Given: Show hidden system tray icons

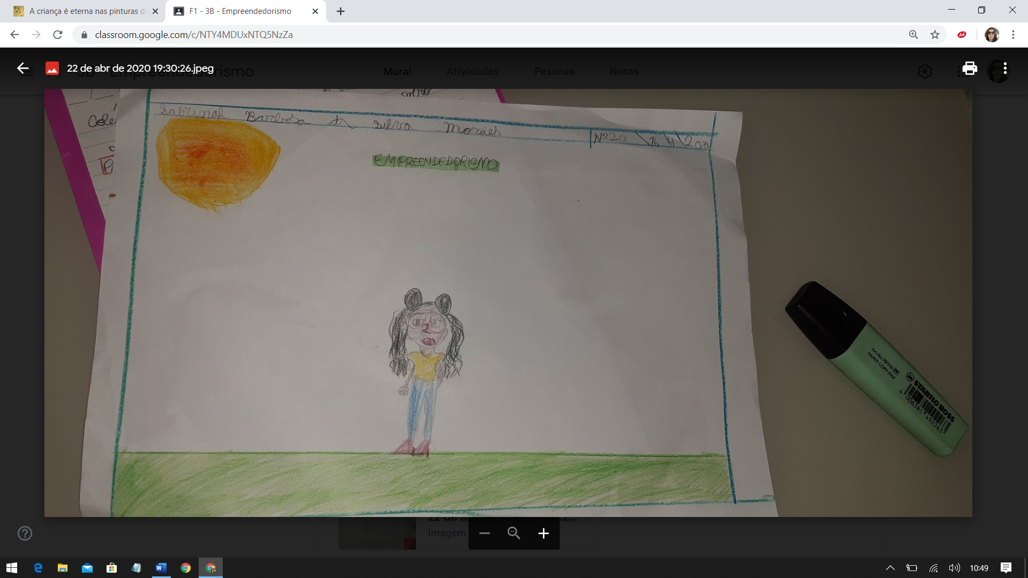Looking at the screenshot, I should tap(890, 568).
